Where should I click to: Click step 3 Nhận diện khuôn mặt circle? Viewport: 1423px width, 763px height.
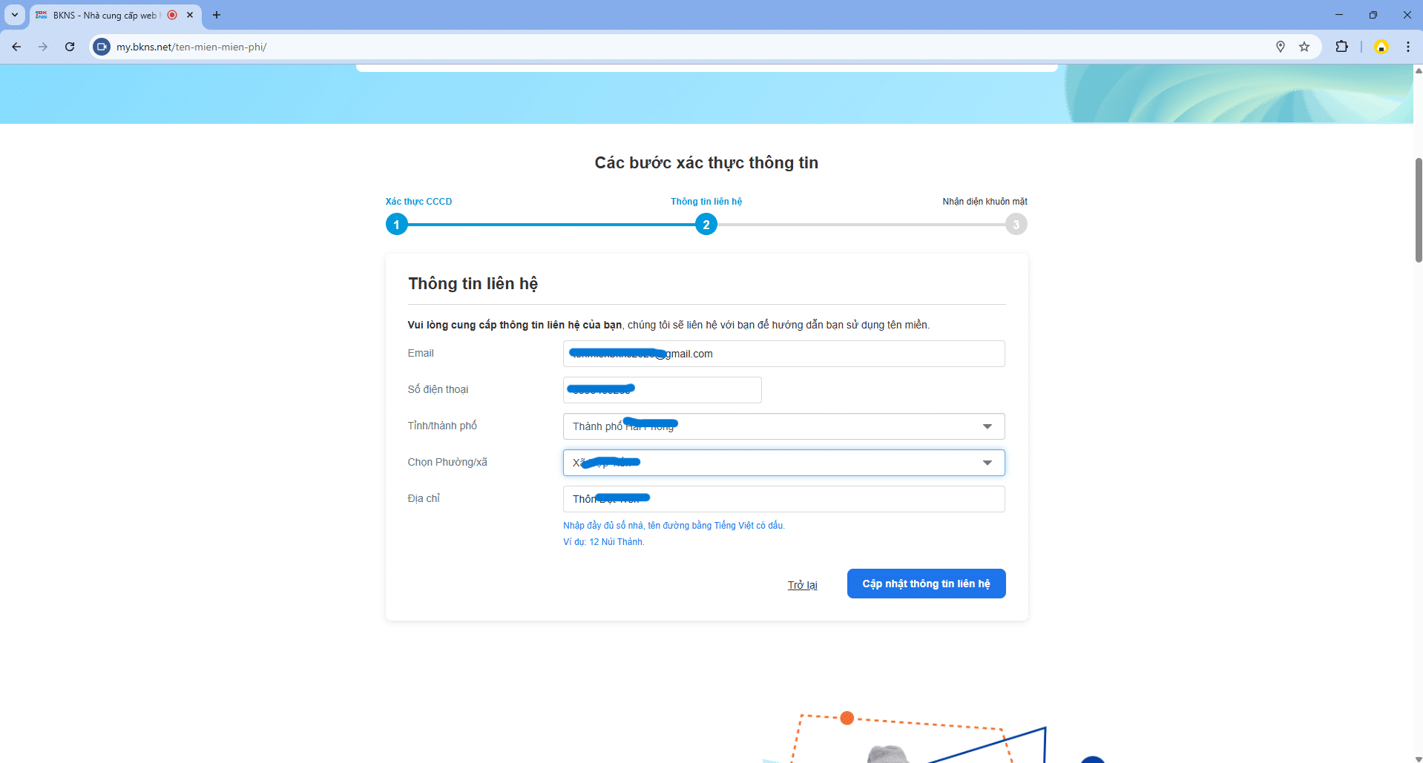pos(1016,224)
